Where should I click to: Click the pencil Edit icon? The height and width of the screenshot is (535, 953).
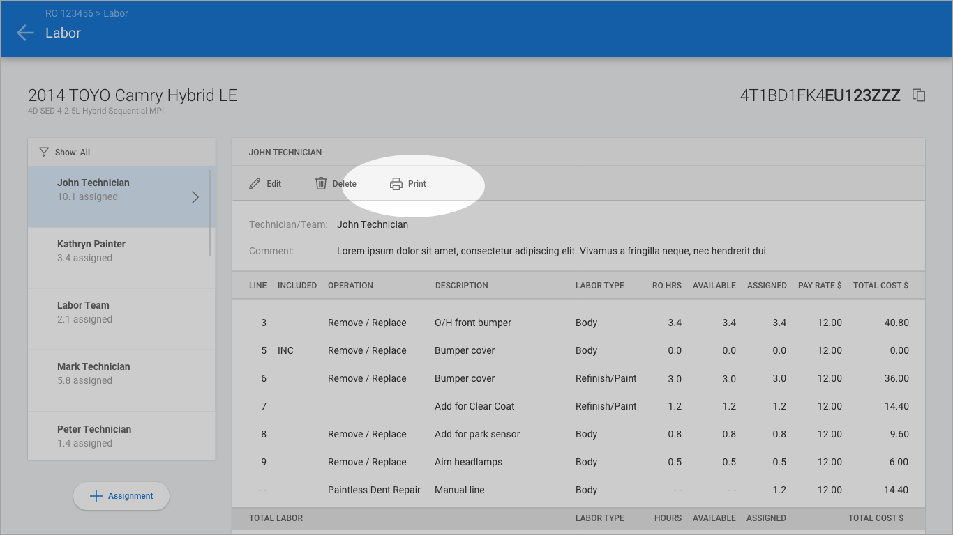coord(255,184)
